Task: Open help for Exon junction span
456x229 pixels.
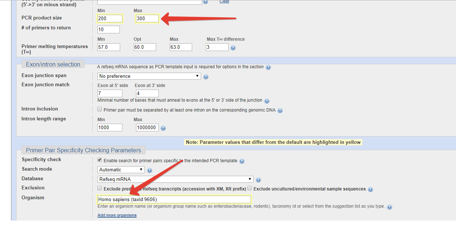Action: pyautogui.click(x=206, y=77)
